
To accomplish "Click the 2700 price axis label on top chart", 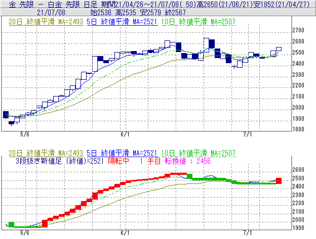I will [298, 30].
